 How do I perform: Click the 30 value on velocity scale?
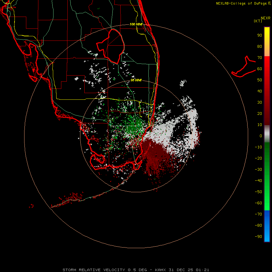pos(260,102)
